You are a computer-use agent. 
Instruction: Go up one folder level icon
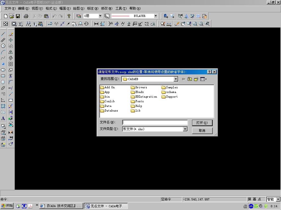(190, 79)
